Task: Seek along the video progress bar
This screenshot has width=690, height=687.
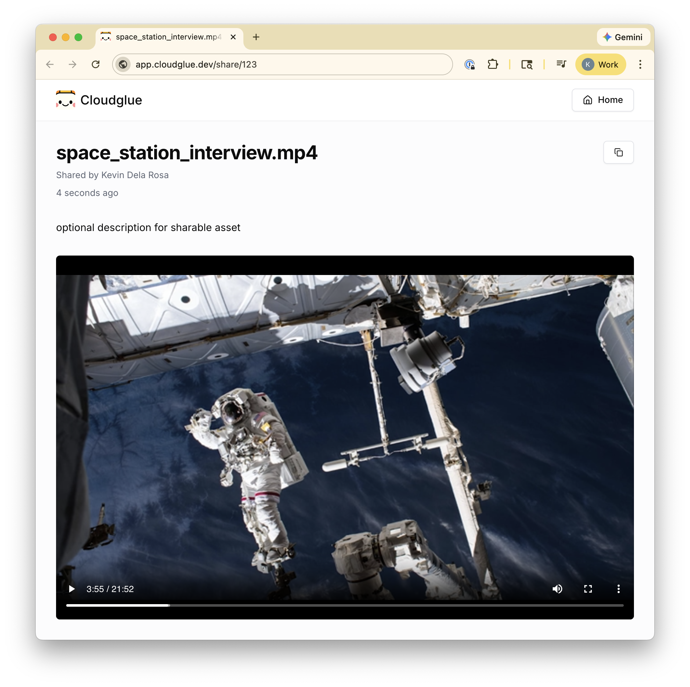Action: 345,605
